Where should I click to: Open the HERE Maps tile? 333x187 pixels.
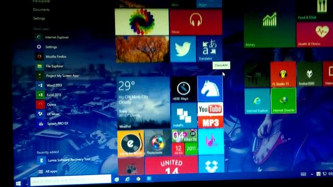[x=184, y=89]
